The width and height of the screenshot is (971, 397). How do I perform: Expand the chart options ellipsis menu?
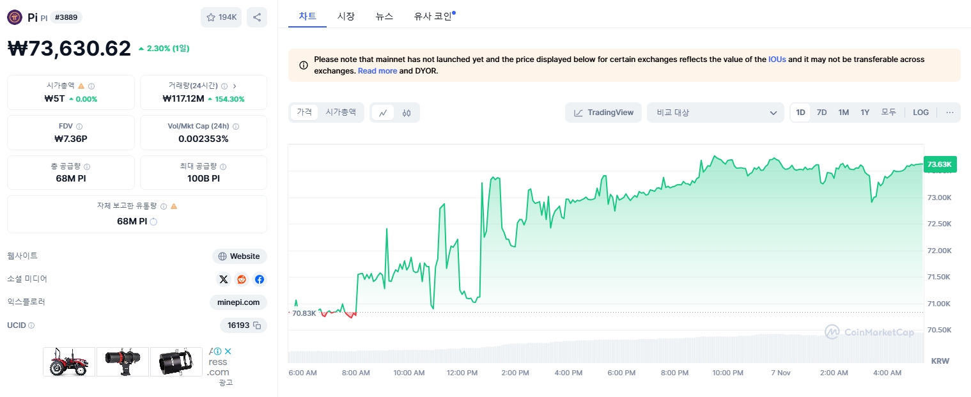(949, 112)
